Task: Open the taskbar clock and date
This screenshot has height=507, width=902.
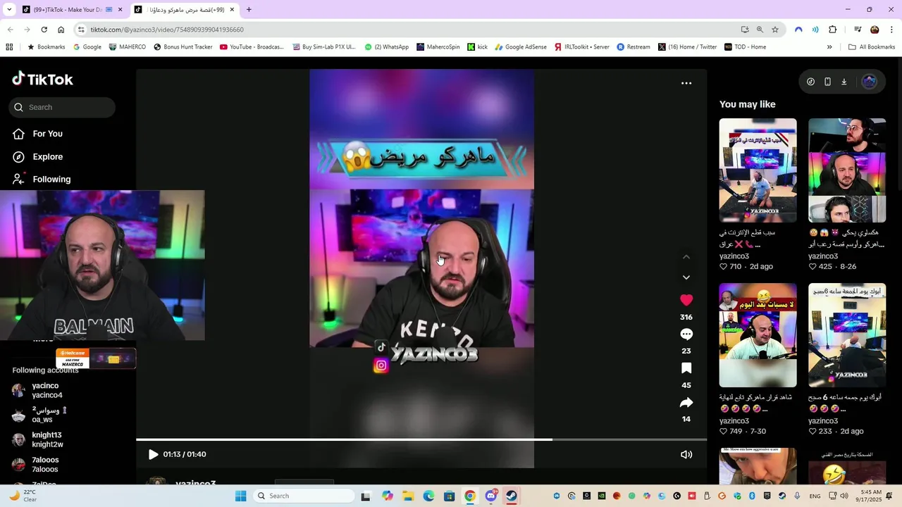Action: (870, 496)
